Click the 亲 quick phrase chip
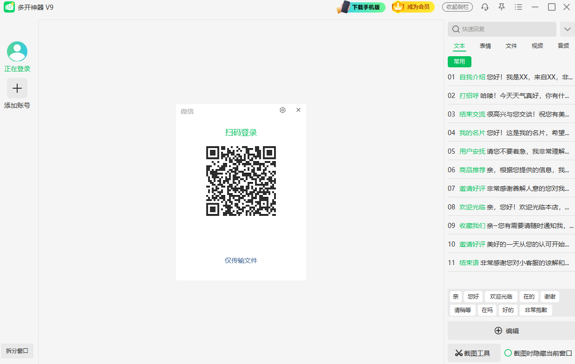The image size is (575, 364). coord(456,296)
